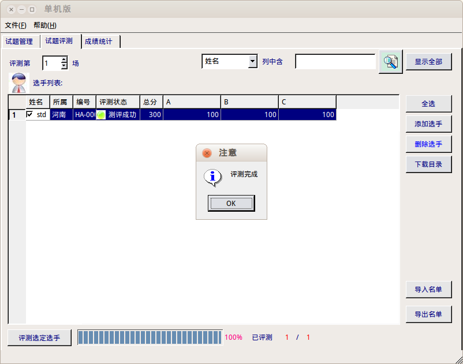463x364 pixels.
Task: Click the blue info icon in the dialog
Action: tap(213, 177)
